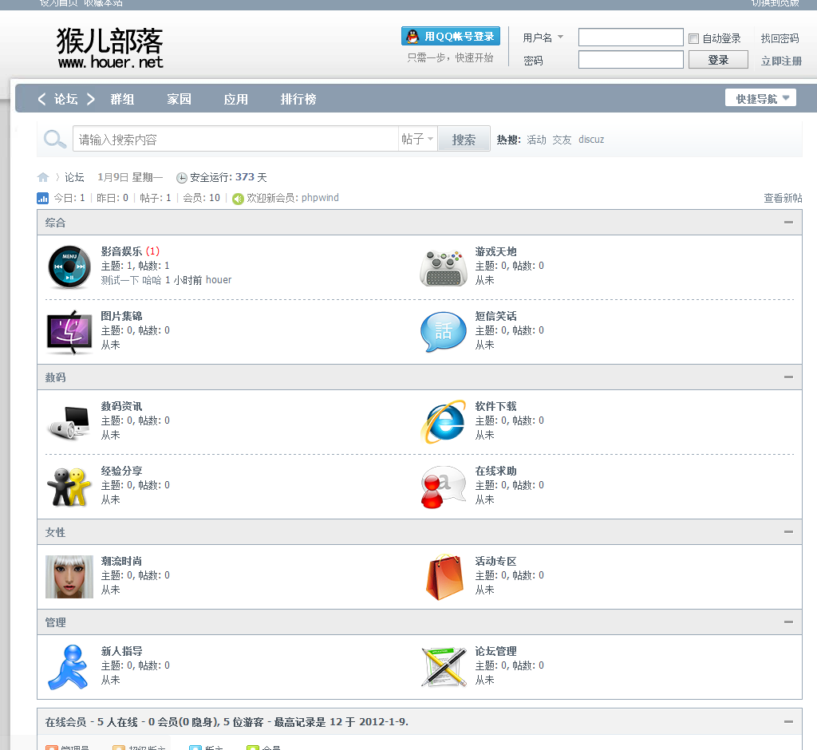Open the 图片集锦 purple monitor icon
The image size is (817, 750).
click(69, 332)
